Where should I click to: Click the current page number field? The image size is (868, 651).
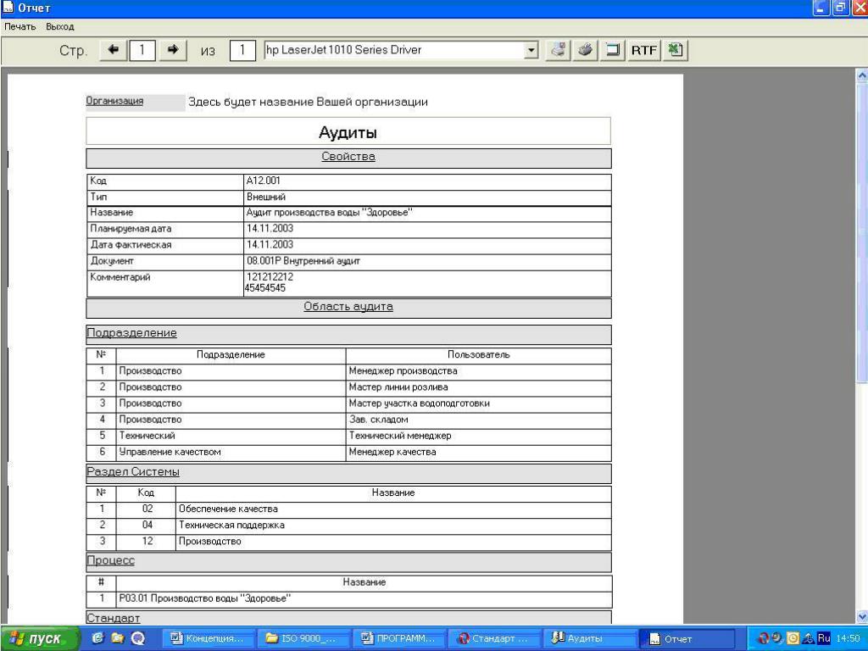pos(142,50)
